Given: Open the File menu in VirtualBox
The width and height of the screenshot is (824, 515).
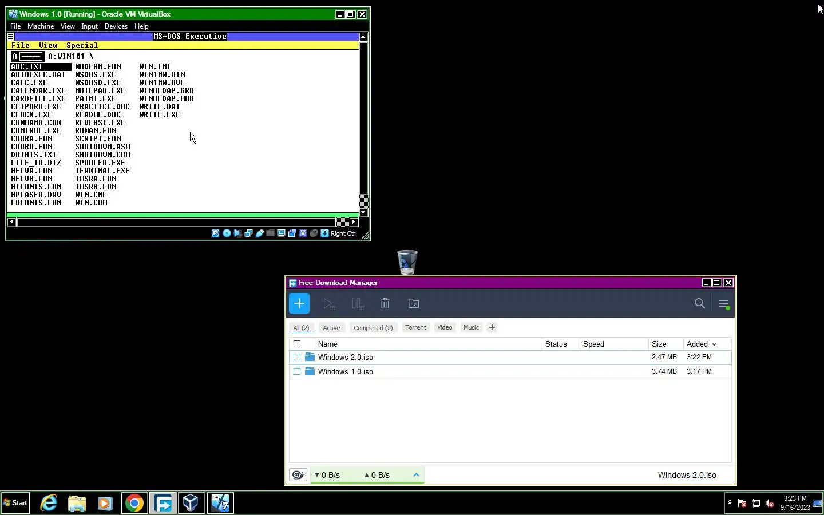Looking at the screenshot, I should click(x=15, y=26).
